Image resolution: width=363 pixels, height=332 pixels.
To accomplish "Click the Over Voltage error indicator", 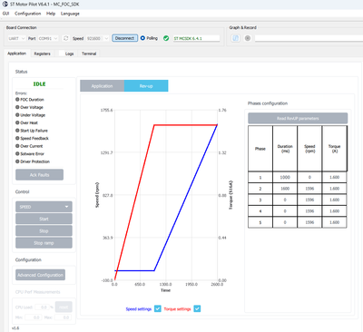I will click(x=17, y=107).
